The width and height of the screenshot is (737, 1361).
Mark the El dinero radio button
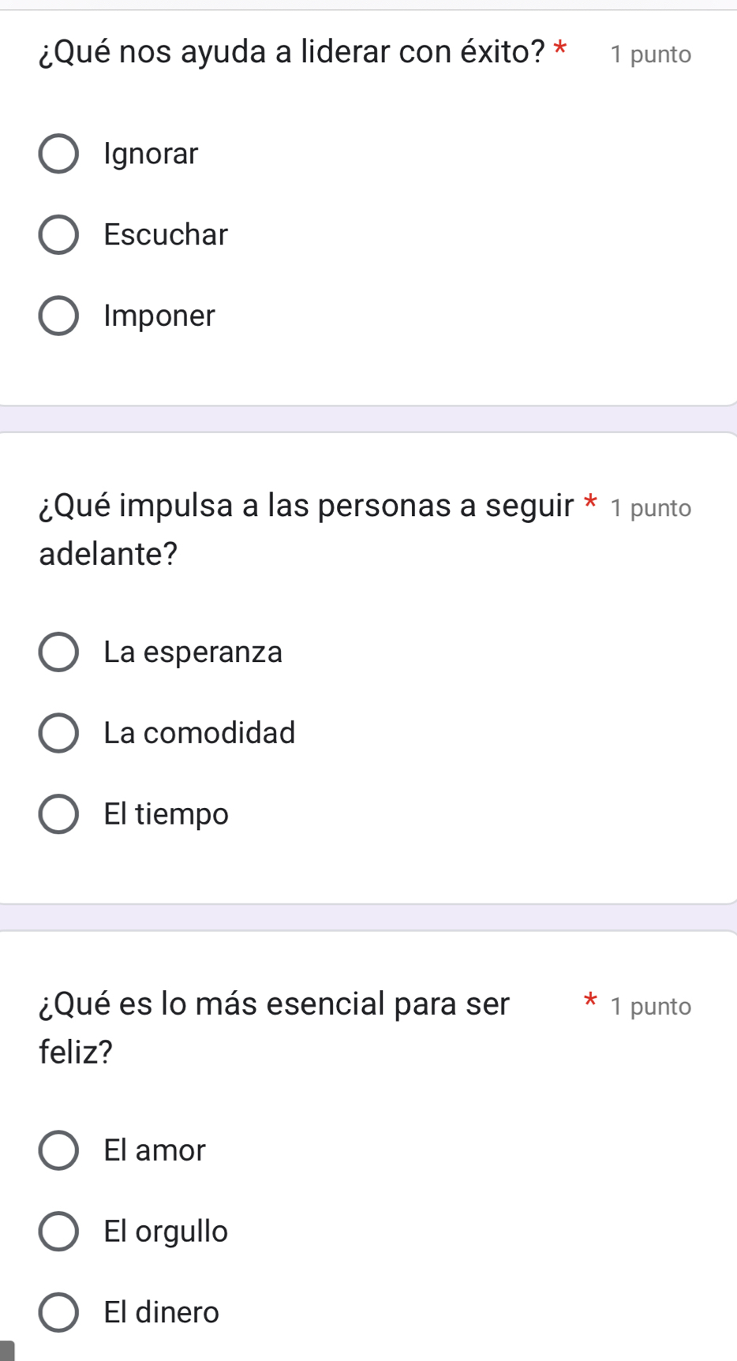click(58, 1313)
